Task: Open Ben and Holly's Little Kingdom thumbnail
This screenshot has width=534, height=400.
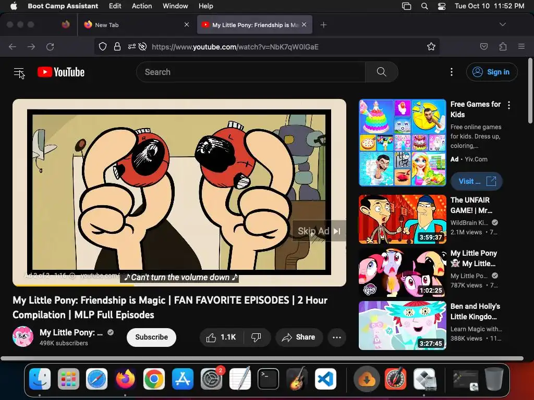Action: pyautogui.click(x=402, y=325)
